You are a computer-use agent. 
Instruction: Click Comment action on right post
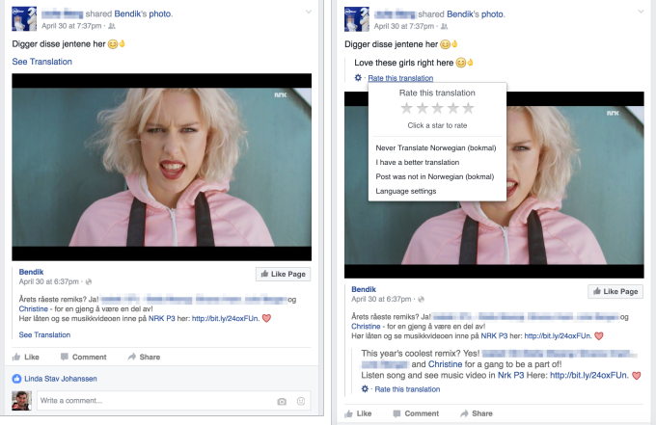[416, 413]
